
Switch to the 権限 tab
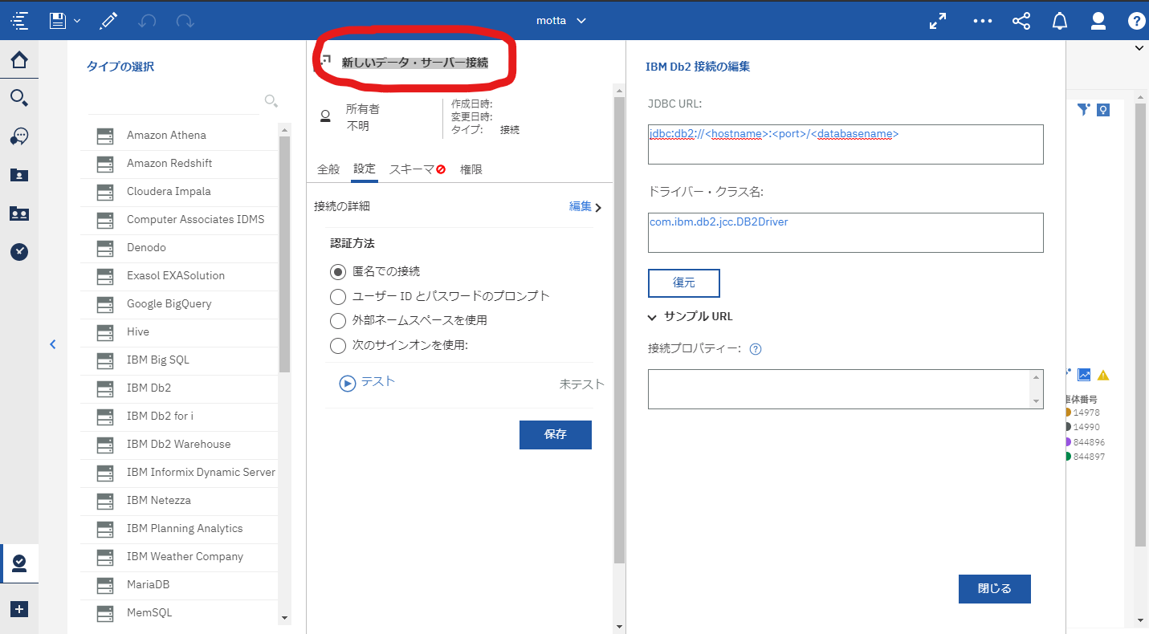[x=471, y=169]
